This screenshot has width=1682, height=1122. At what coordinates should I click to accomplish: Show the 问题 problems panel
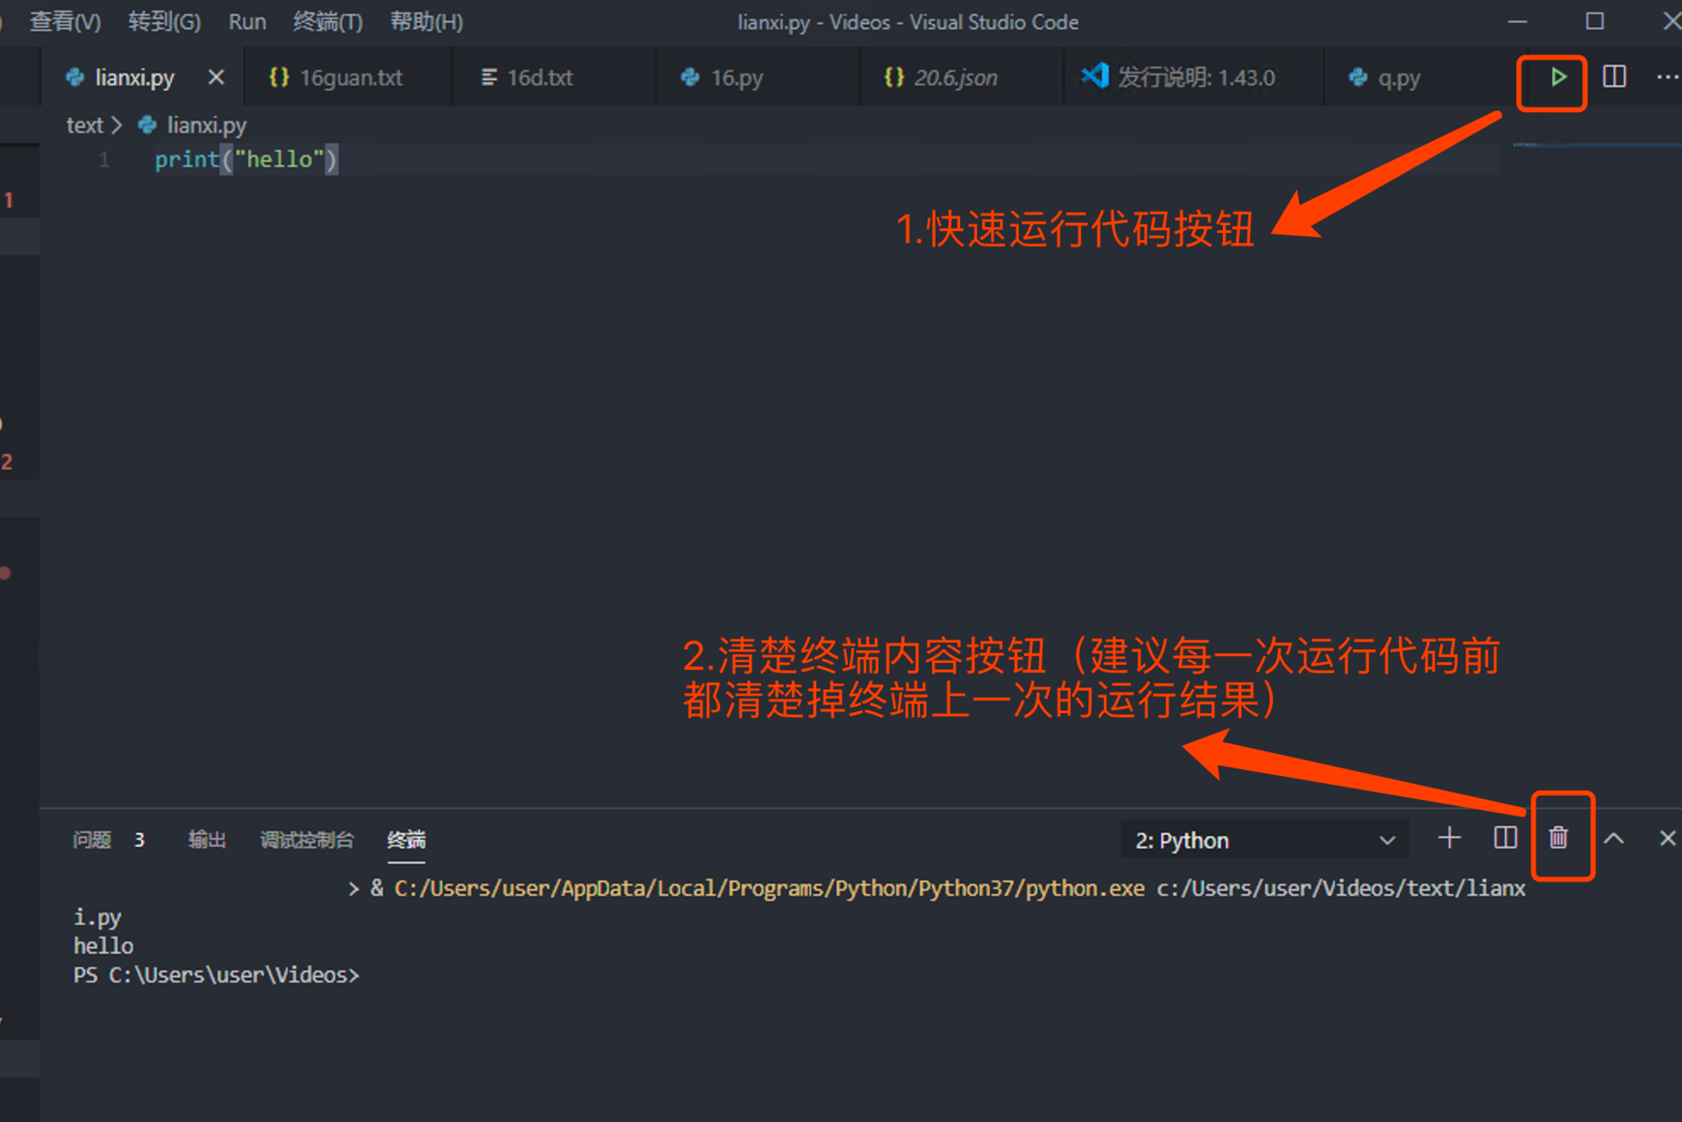[x=92, y=840]
